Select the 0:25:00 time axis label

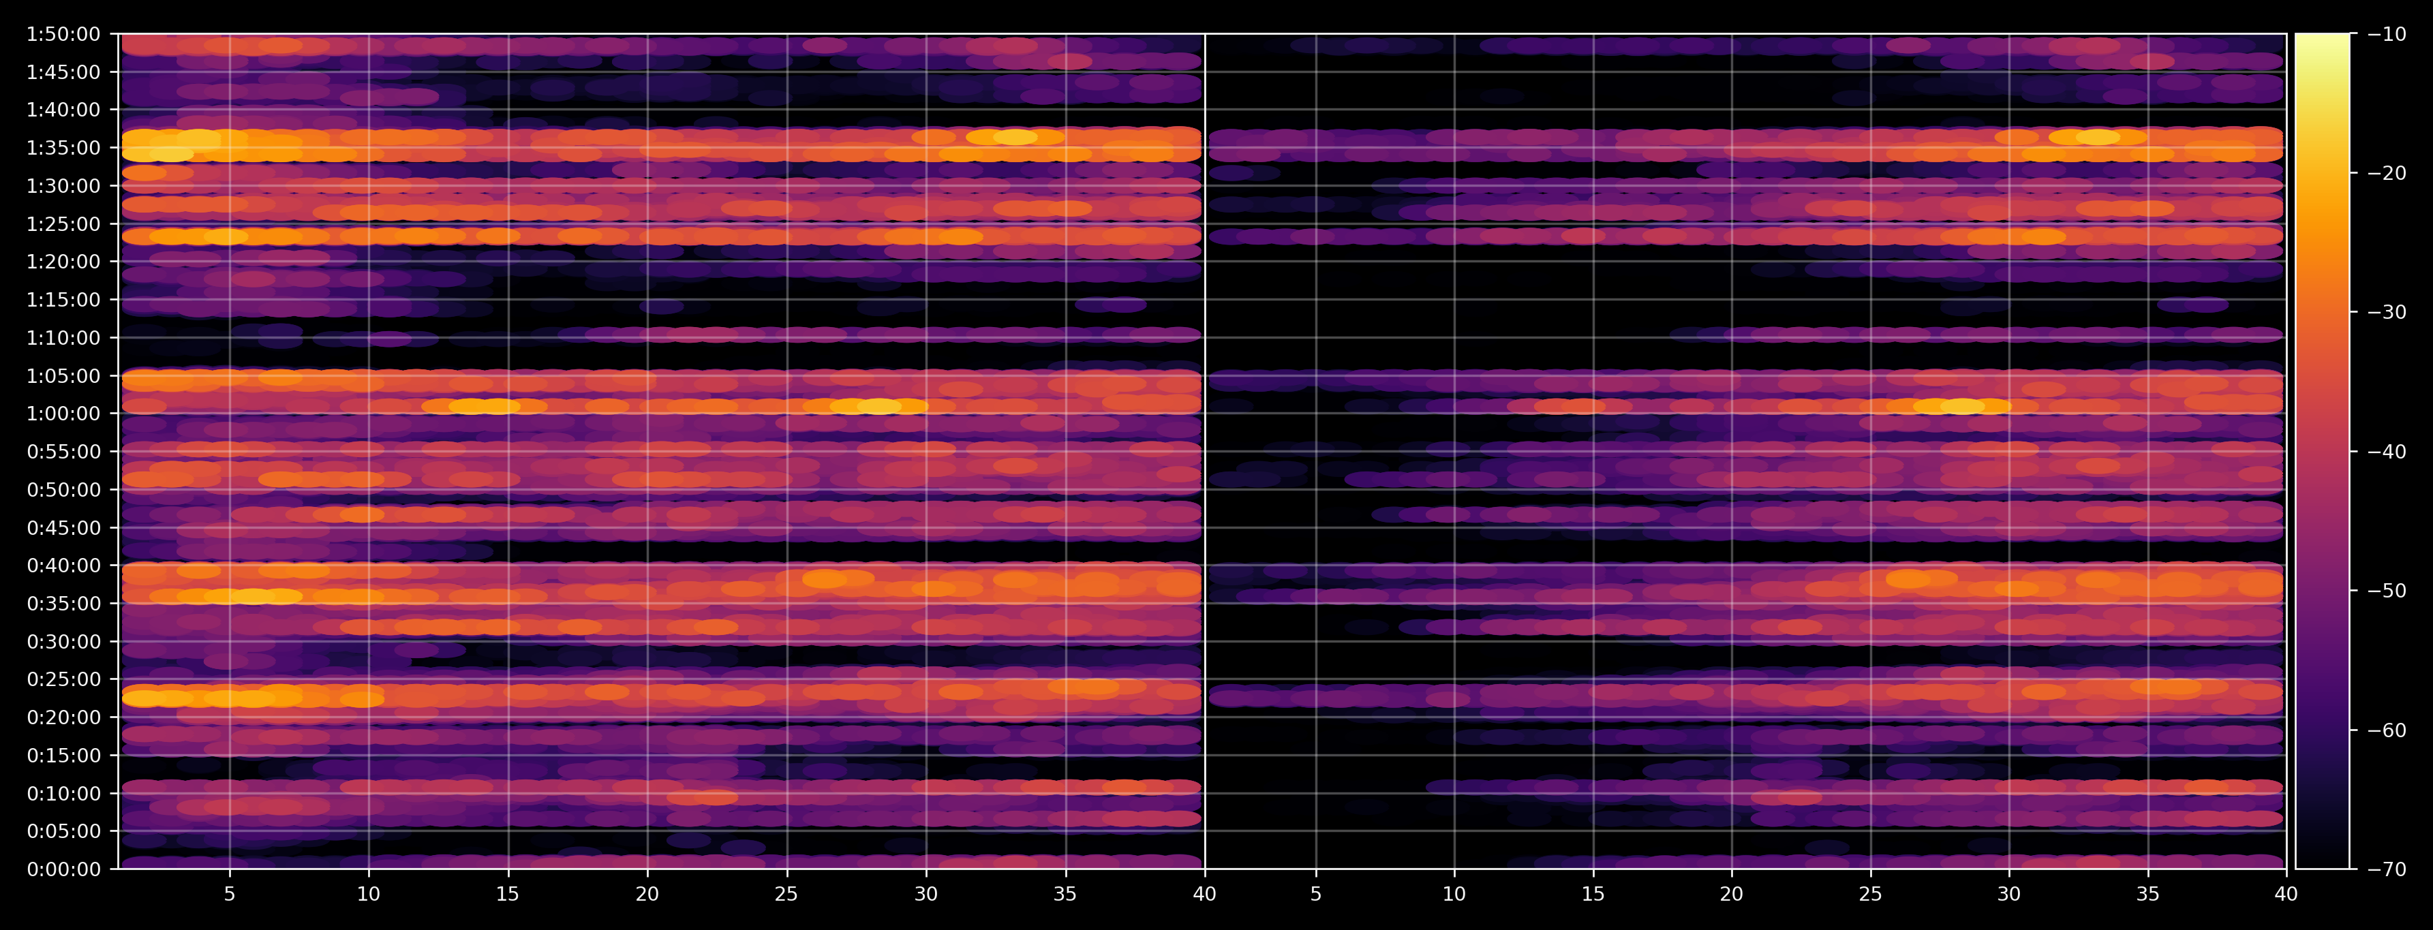click(63, 680)
